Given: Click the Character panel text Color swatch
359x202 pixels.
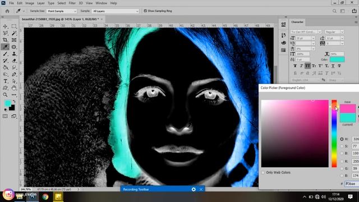Looking at the screenshot, I should pos(337,59).
